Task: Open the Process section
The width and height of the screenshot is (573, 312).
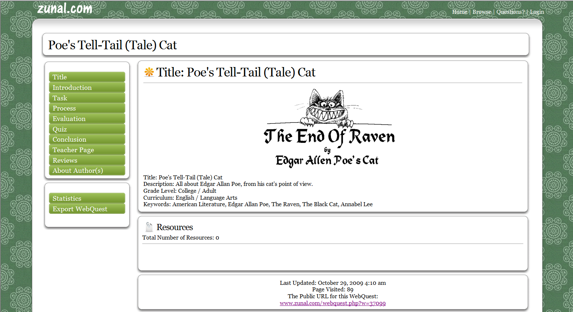Action: click(x=87, y=108)
